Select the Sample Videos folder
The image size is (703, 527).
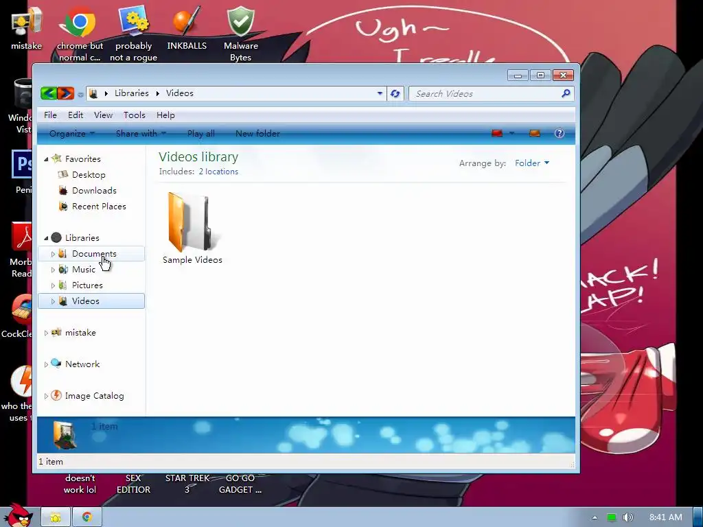pos(192,228)
